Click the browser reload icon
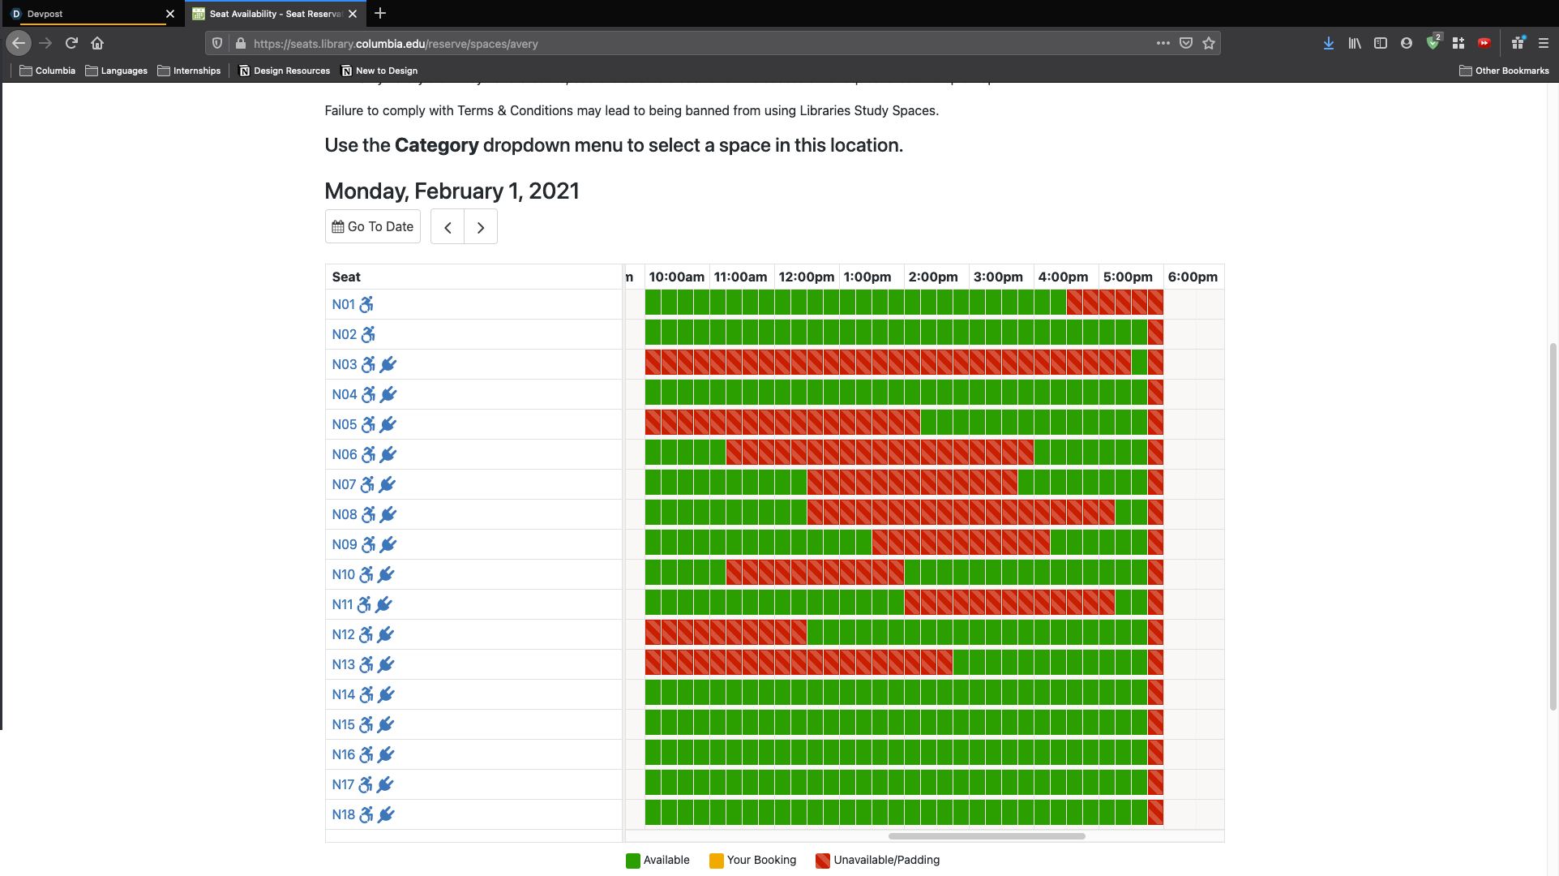 (71, 43)
